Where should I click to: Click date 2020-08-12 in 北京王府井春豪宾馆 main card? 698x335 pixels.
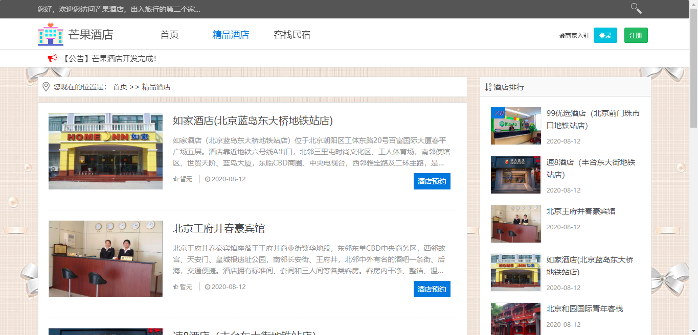(x=229, y=287)
